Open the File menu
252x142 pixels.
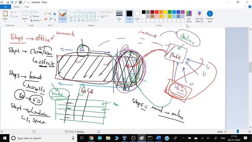pyautogui.click(x=6, y=7)
